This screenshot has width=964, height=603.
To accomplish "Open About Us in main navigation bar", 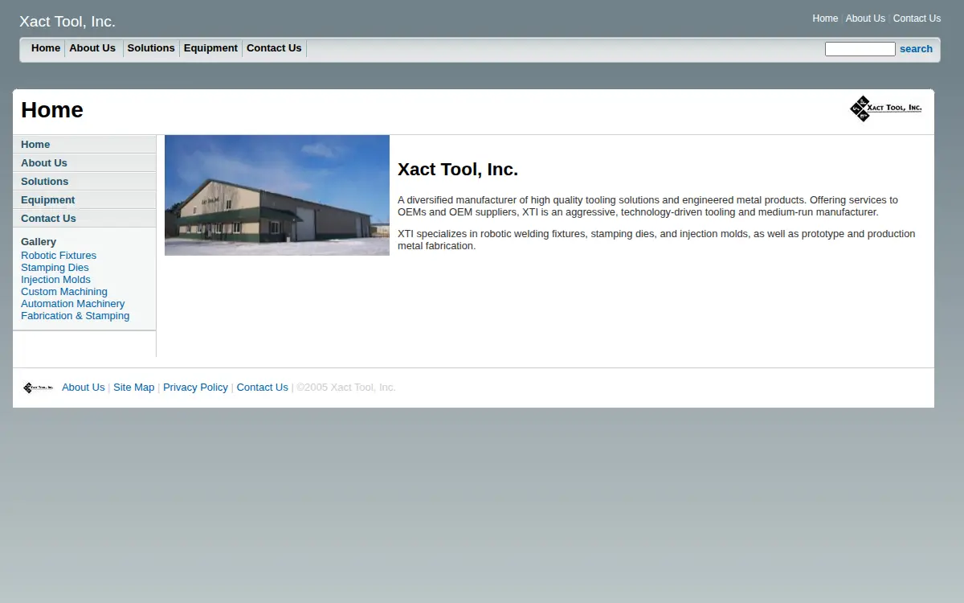I will point(92,48).
